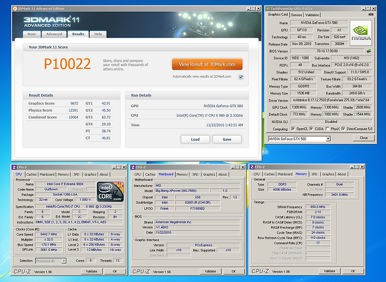This screenshot has height=282, width=386.
Task: Open Caches tab in the CPU-Z CPU window
Action: [32, 174]
